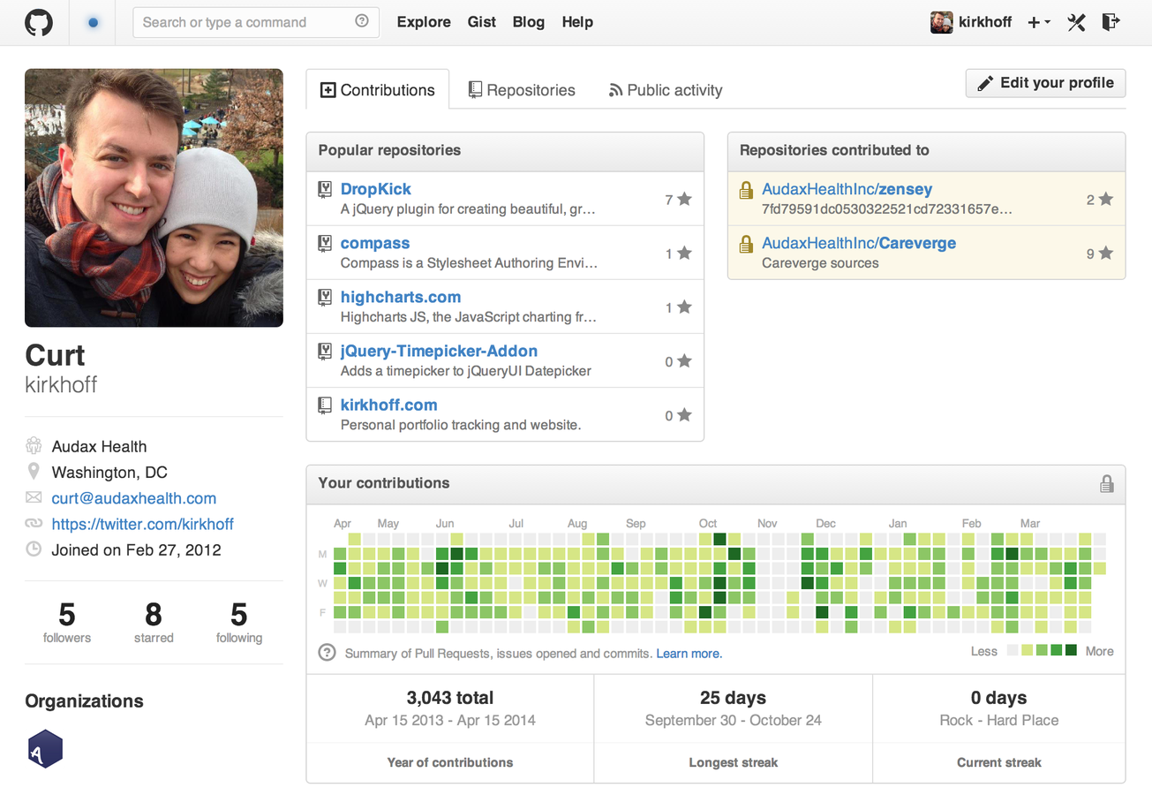
Task: Click the GitHub Octocat logo
Action: click(38, 22)
